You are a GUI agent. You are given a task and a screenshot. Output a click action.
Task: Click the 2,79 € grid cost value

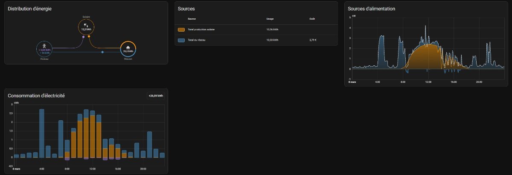pos(313,40)
